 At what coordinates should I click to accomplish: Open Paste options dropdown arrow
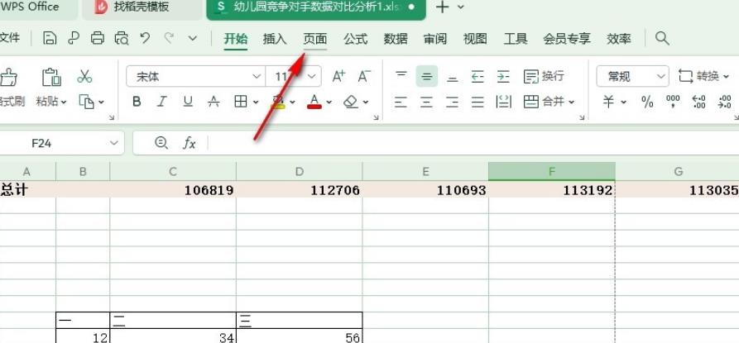coord(64,102)
